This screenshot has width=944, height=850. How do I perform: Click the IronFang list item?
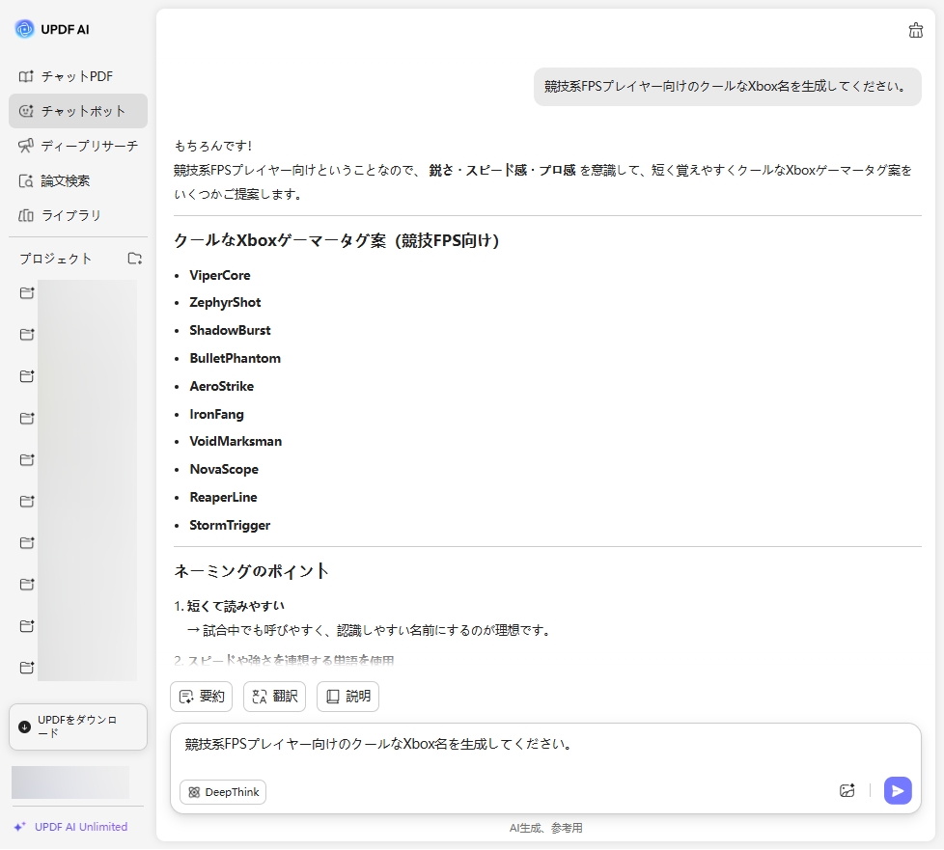click(x=217, y=415)
